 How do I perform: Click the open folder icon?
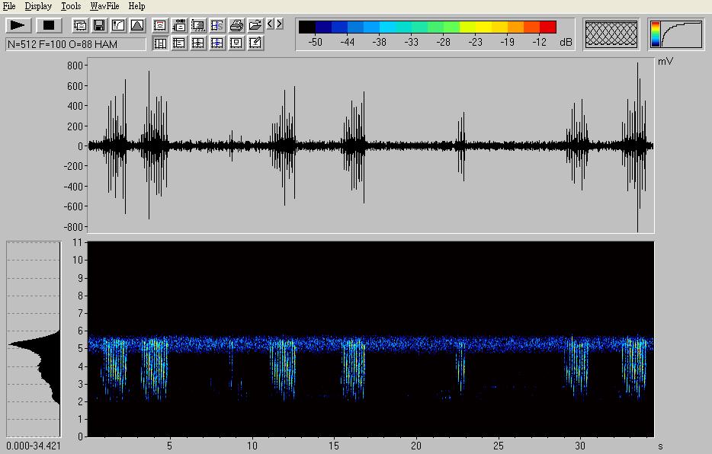pyautogui.click(x=255, y=25)
